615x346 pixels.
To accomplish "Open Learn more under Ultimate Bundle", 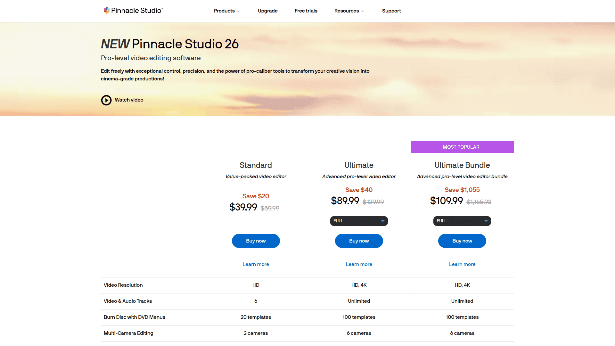I will (462, 264).
